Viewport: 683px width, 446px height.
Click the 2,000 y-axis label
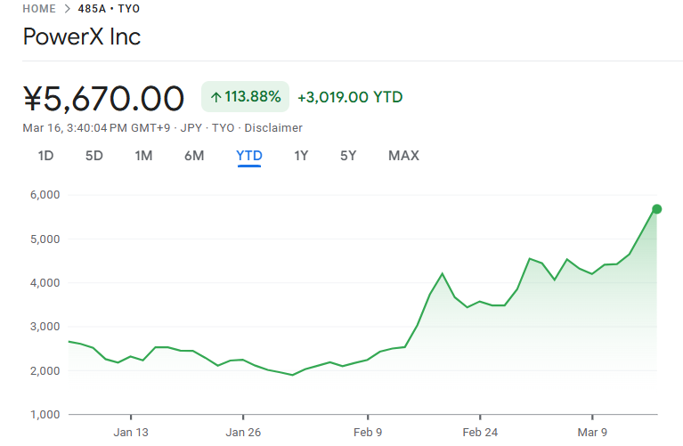click(45, 371)
